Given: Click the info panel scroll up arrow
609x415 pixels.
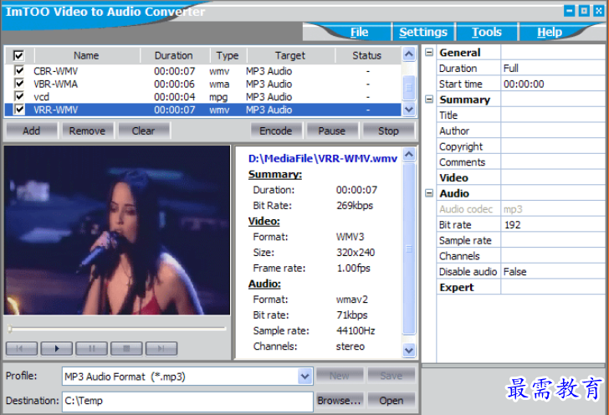Looking at the screenshot, I should pyautogui.click(x=408, y=155).
